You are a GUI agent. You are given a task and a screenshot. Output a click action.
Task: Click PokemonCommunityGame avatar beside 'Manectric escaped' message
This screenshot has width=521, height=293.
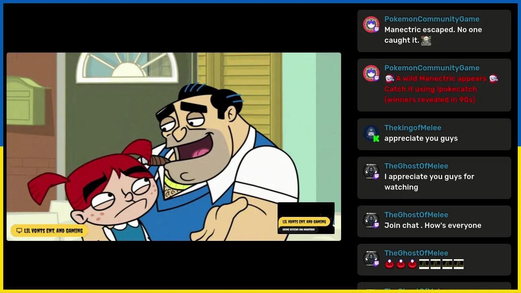point(371,24)
